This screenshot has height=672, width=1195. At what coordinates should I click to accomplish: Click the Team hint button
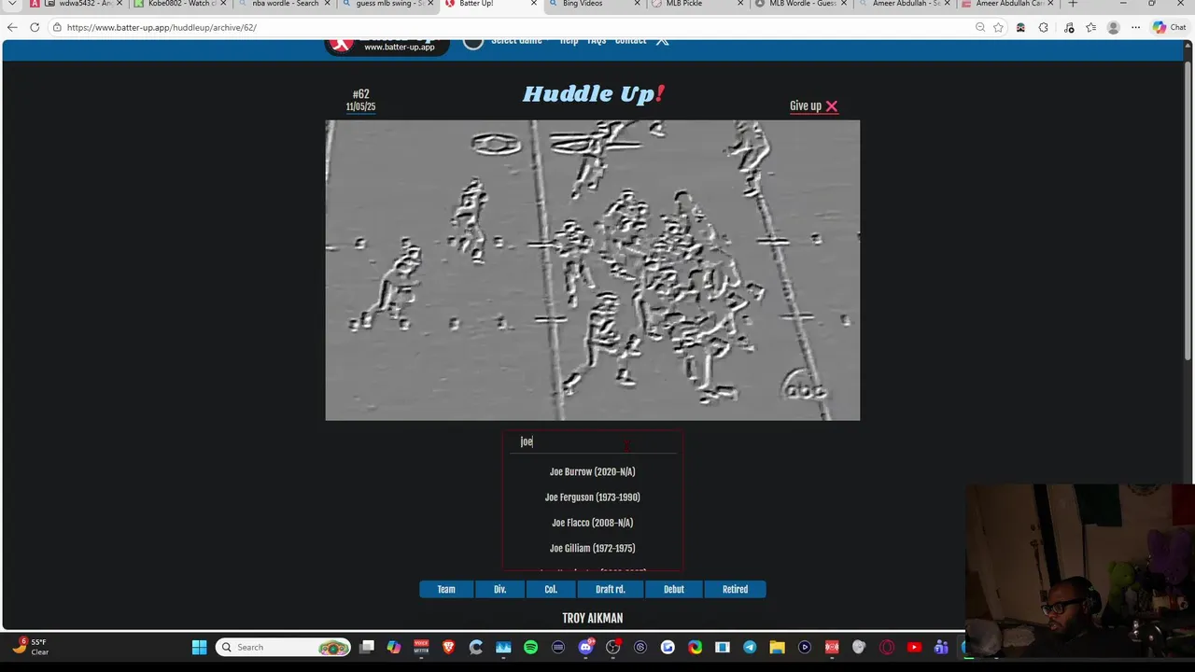click(446, 589)
